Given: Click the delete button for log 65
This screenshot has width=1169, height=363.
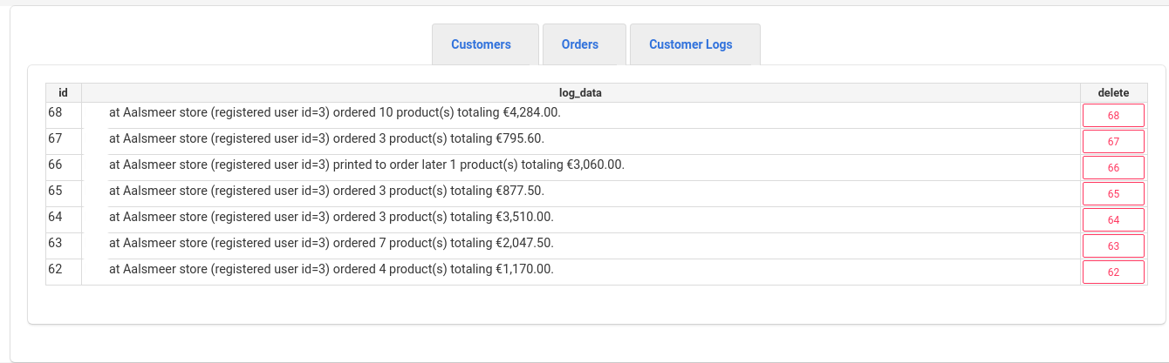Looking at the screenshot, I should [x=1113, y=194].
